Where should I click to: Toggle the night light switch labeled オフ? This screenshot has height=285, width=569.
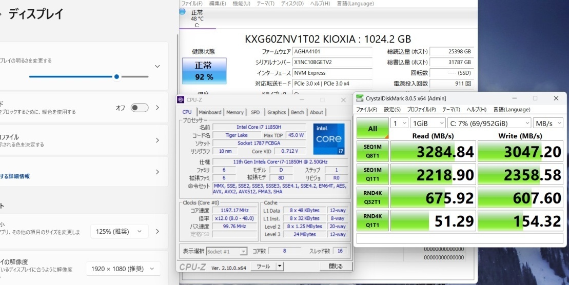point(140,108)
